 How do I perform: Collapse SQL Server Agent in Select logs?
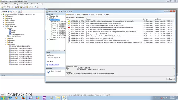point(48,20)
